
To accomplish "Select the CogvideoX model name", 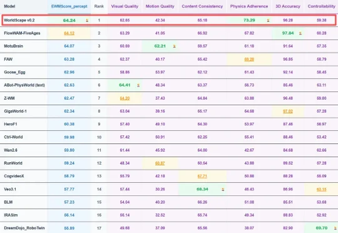I will [14, 176].
